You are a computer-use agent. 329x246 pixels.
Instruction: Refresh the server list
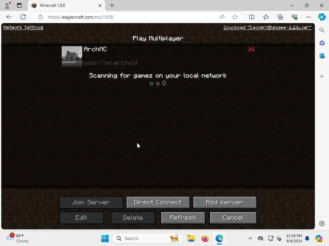tap(183, 218)
